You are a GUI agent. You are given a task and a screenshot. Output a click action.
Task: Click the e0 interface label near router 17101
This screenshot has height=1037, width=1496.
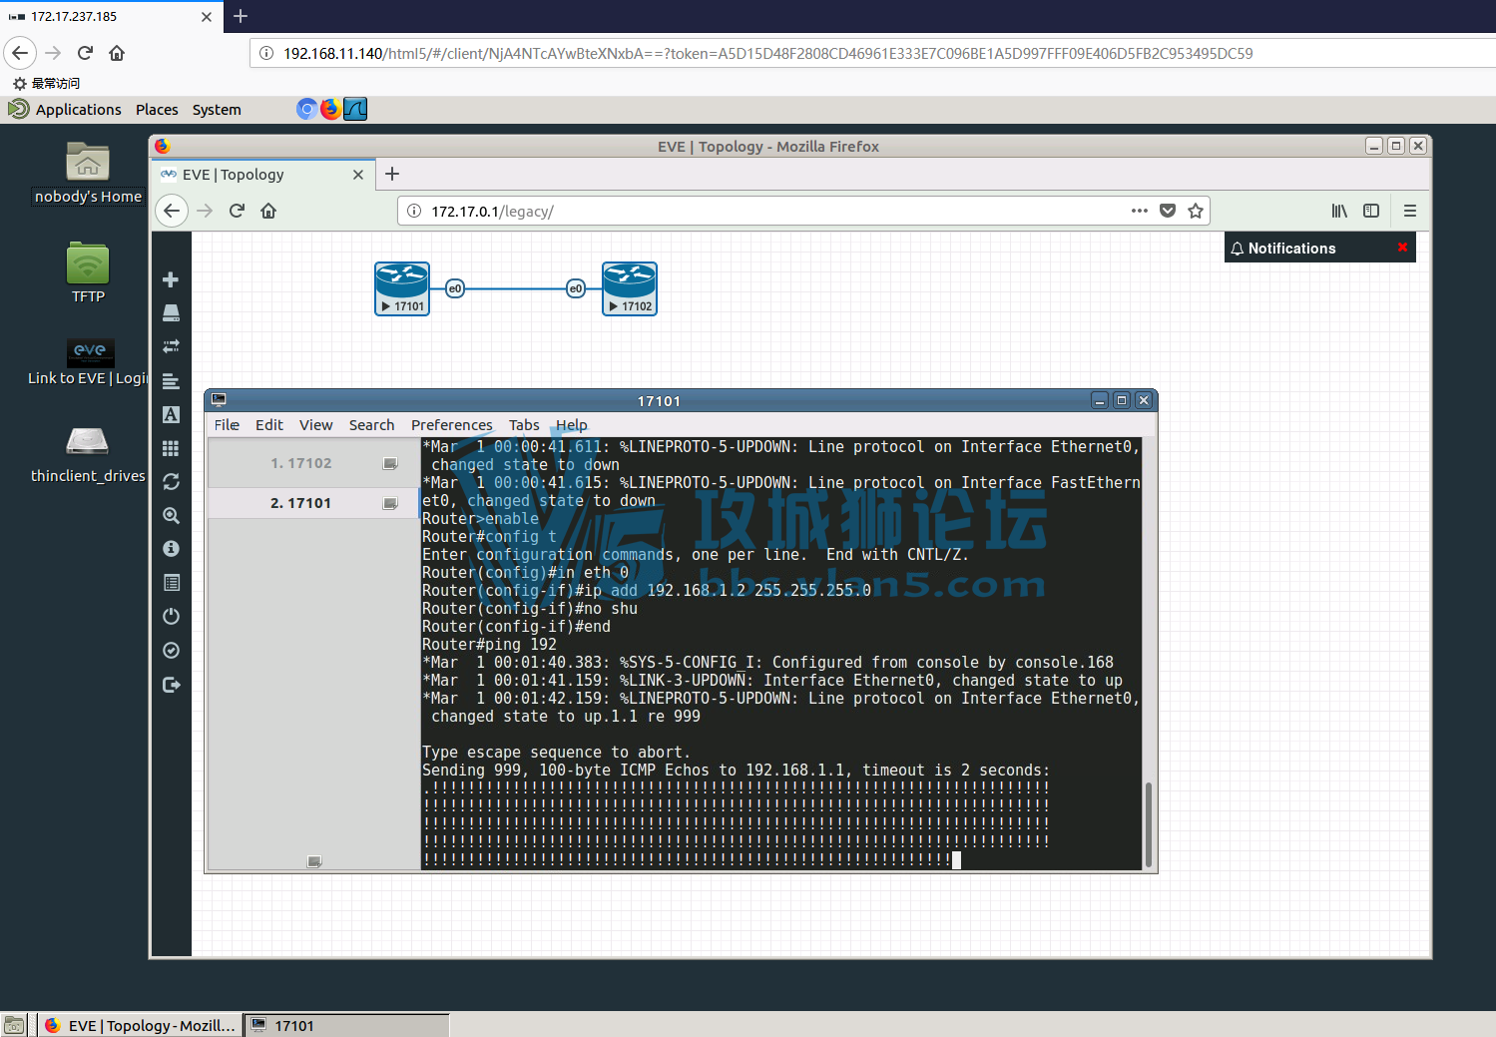pyautogui.click(x=455, y=288)
